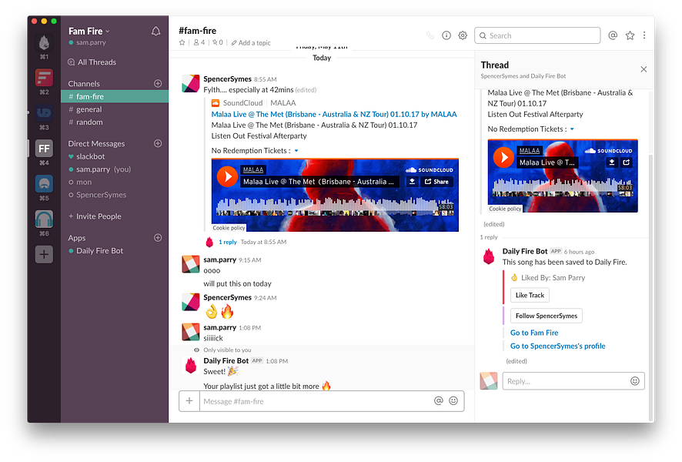682x462 pixels.
Task: Play Malaa track in main channel
Action: click(x=227, y=176)
